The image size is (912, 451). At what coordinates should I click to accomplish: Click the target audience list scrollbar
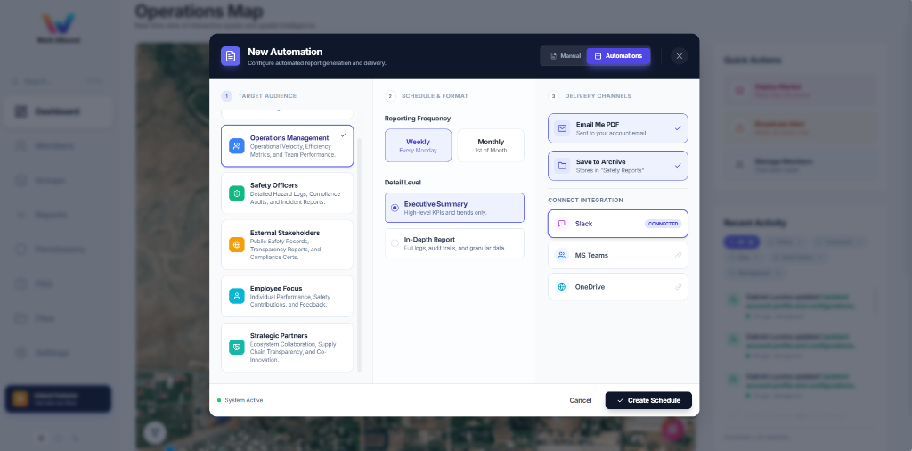pyautogui.click(x=360, y=254)
